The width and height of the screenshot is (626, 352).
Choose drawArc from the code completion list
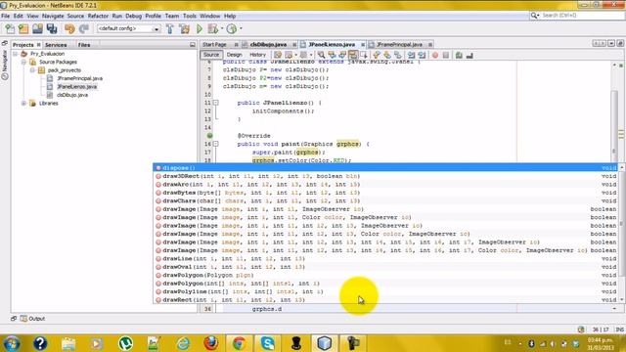pos(386,185)
